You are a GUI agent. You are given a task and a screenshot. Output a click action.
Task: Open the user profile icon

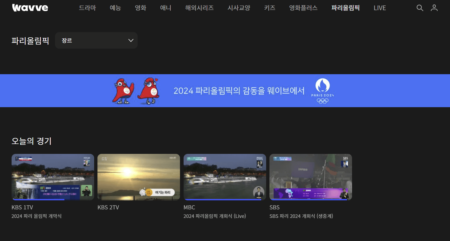coord(434,8)
